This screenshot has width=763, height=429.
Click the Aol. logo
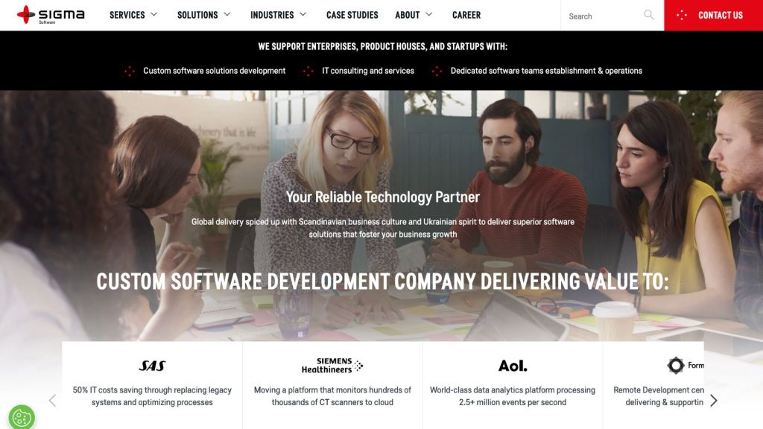point(513,366)
